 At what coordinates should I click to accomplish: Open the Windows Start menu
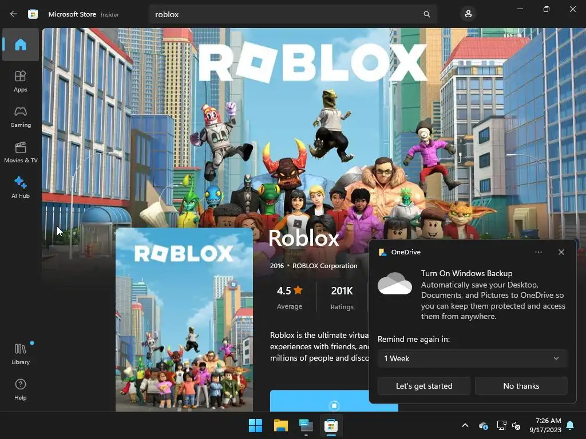coord(255,425)
